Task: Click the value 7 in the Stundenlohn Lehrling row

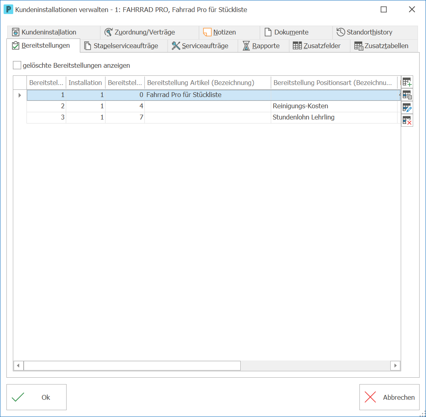Action: click(125, 117)
